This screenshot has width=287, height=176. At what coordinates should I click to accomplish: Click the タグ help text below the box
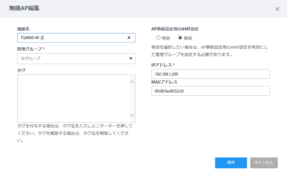(x=75, y=133)
